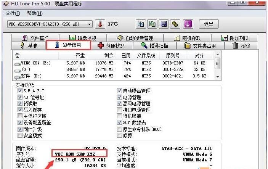Switch to the 随机存取 tab
The width and height of the screenshot is (268, 169).
tap(187, 38)
